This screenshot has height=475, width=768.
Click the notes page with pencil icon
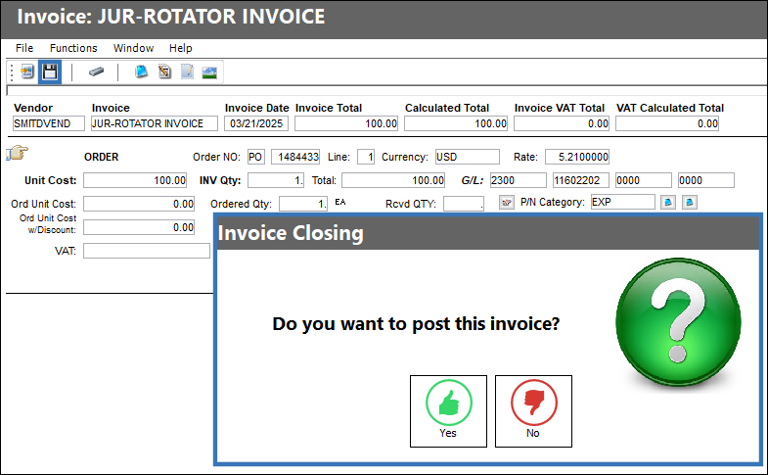pyautogui.click(x=187, y=72)
